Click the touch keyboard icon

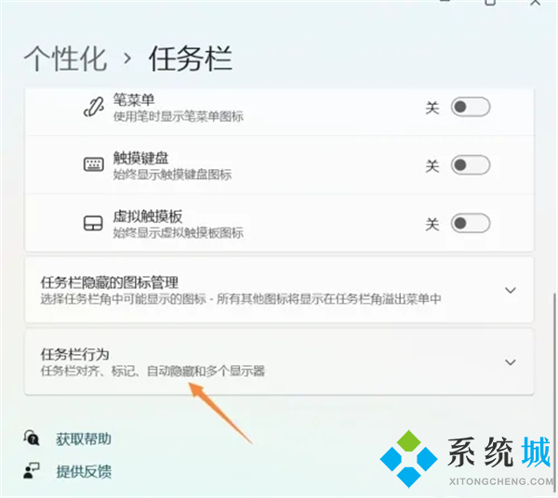point(94,164)
